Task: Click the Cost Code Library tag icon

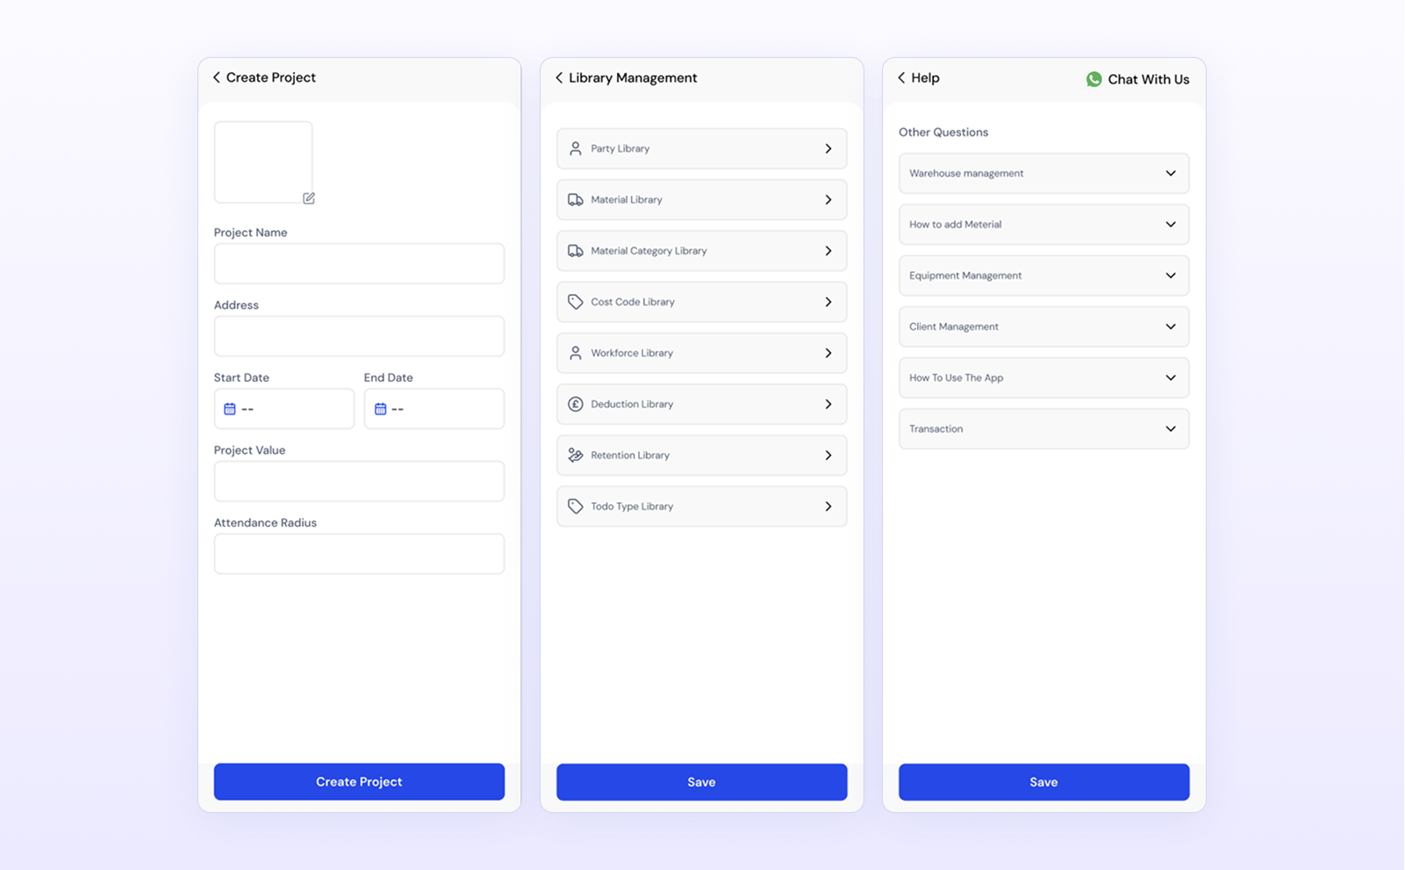Action: (x=576, y=301)
